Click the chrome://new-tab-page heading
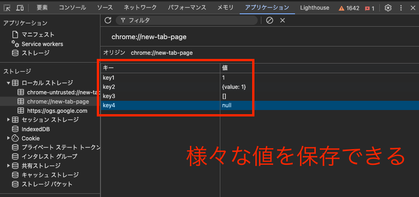The image size is (419, 197). (x=149, y=37)
